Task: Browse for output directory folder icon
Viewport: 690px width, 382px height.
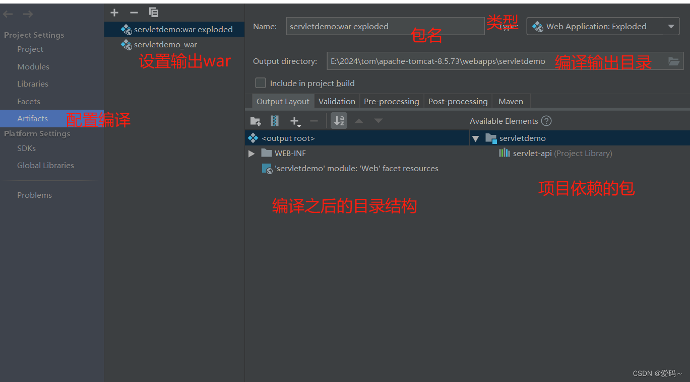Action: point(674,61)
